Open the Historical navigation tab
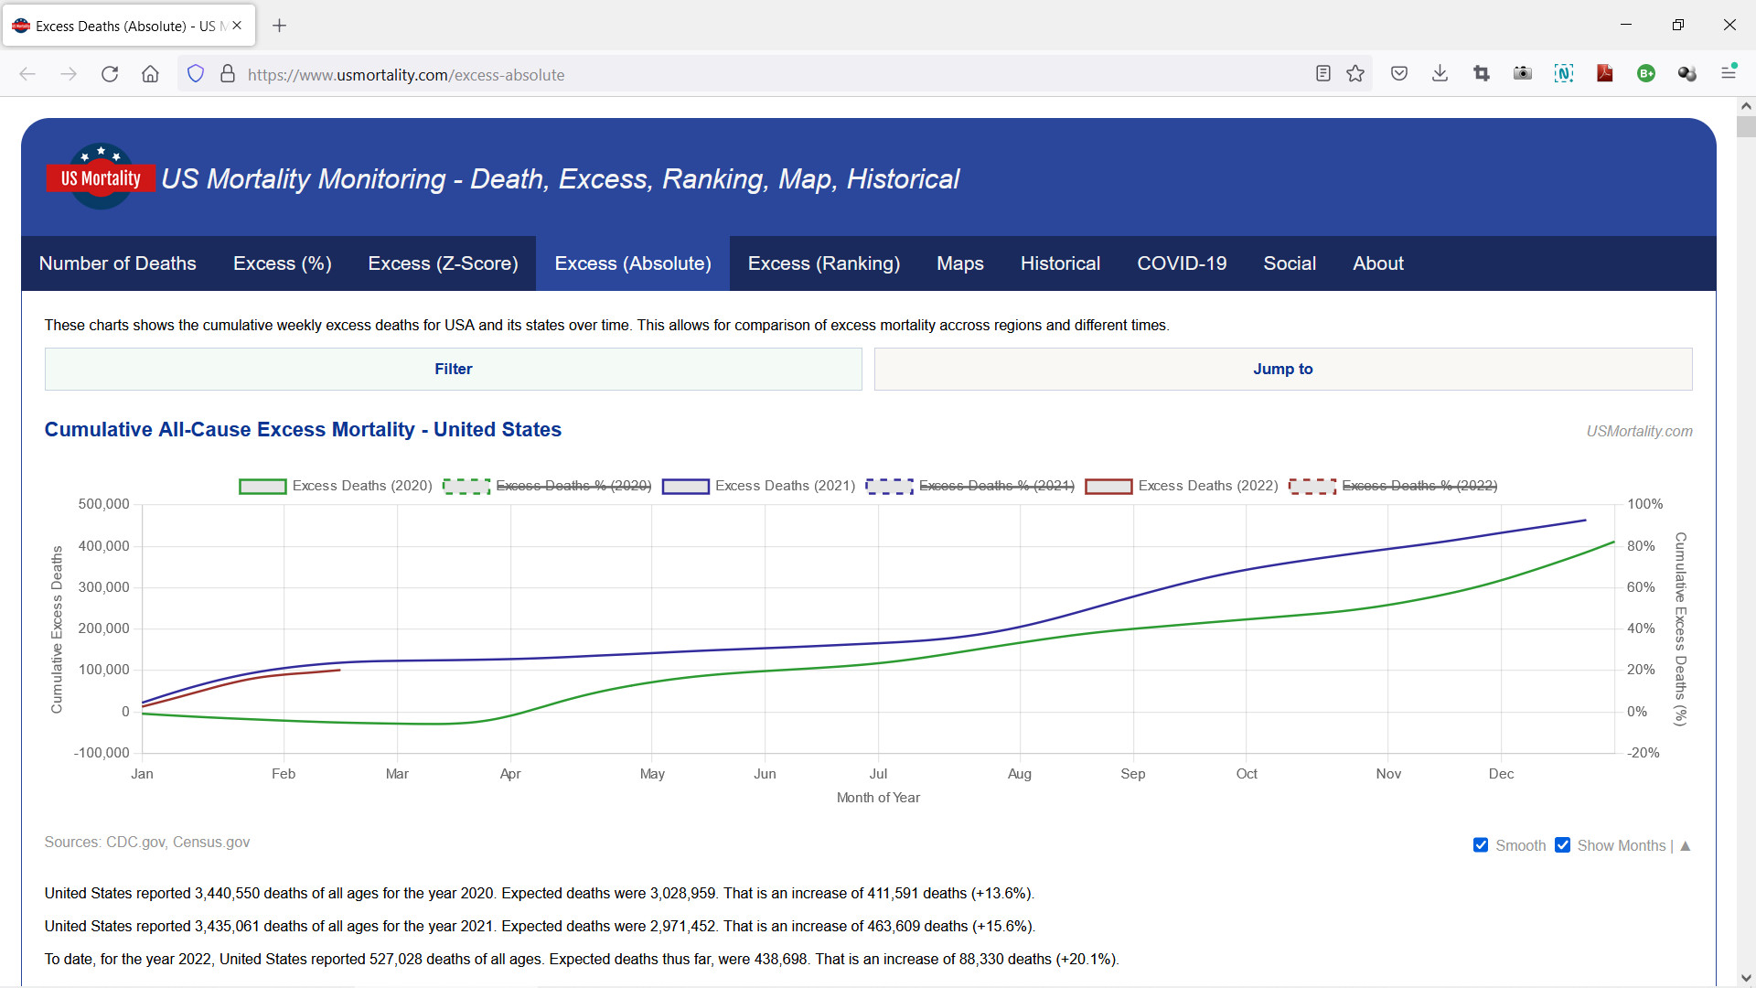The height and width of the screenshot is (988, 1756). [x=1060, y=263]
